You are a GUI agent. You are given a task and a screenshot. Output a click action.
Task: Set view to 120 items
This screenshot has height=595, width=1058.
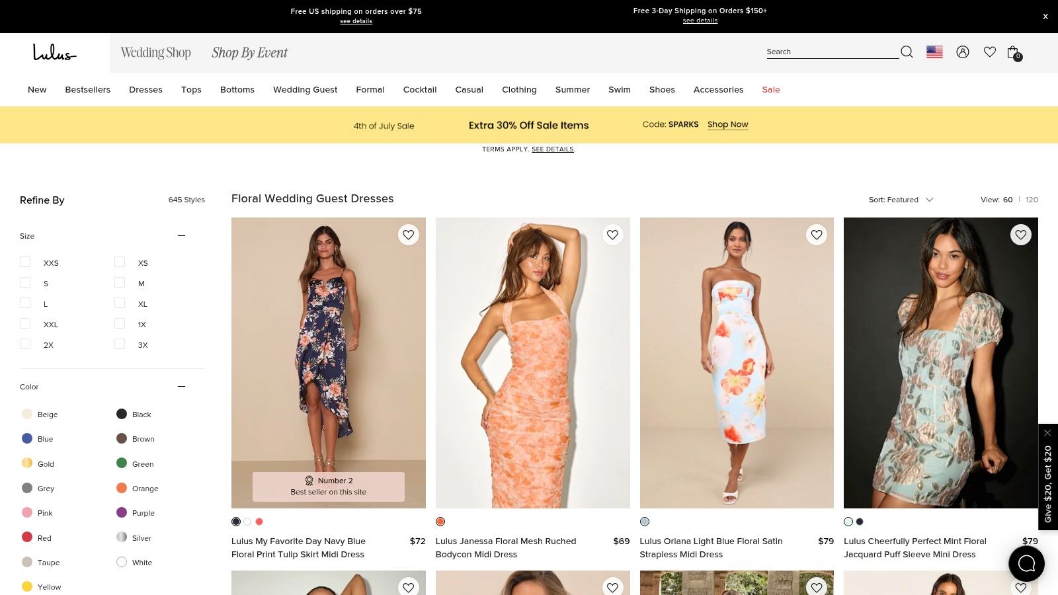[x=1032, y=200]
